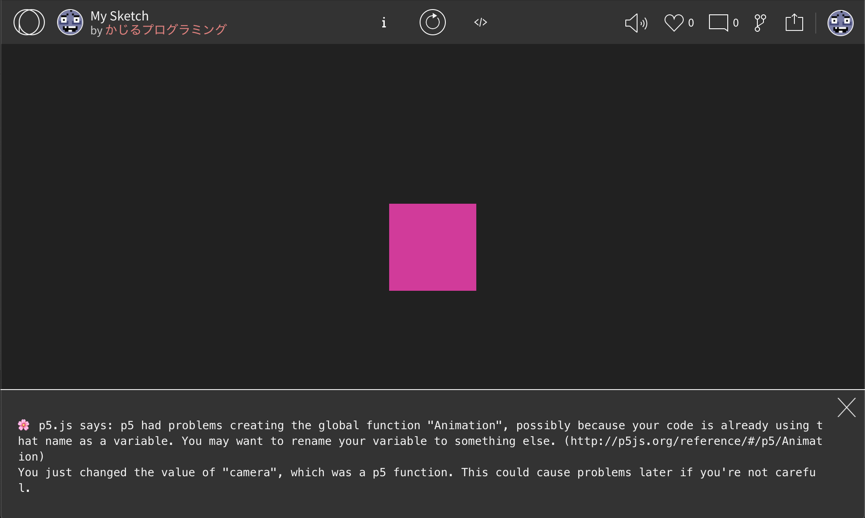The image size is (865, 518).
Task: Click the comment count number
Action: tap(736, 23)
